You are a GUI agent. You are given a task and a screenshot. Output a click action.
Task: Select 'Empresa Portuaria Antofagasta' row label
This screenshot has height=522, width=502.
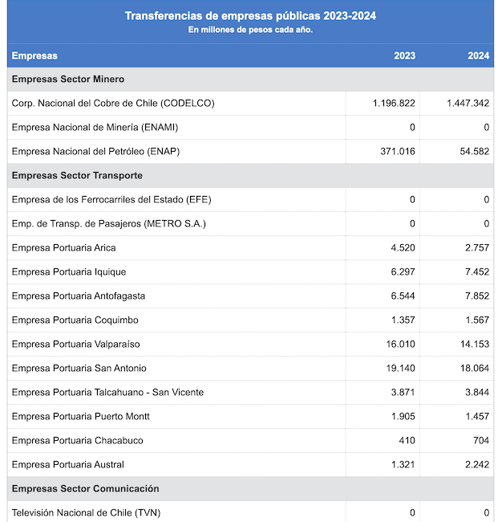(x=79, y=296)
